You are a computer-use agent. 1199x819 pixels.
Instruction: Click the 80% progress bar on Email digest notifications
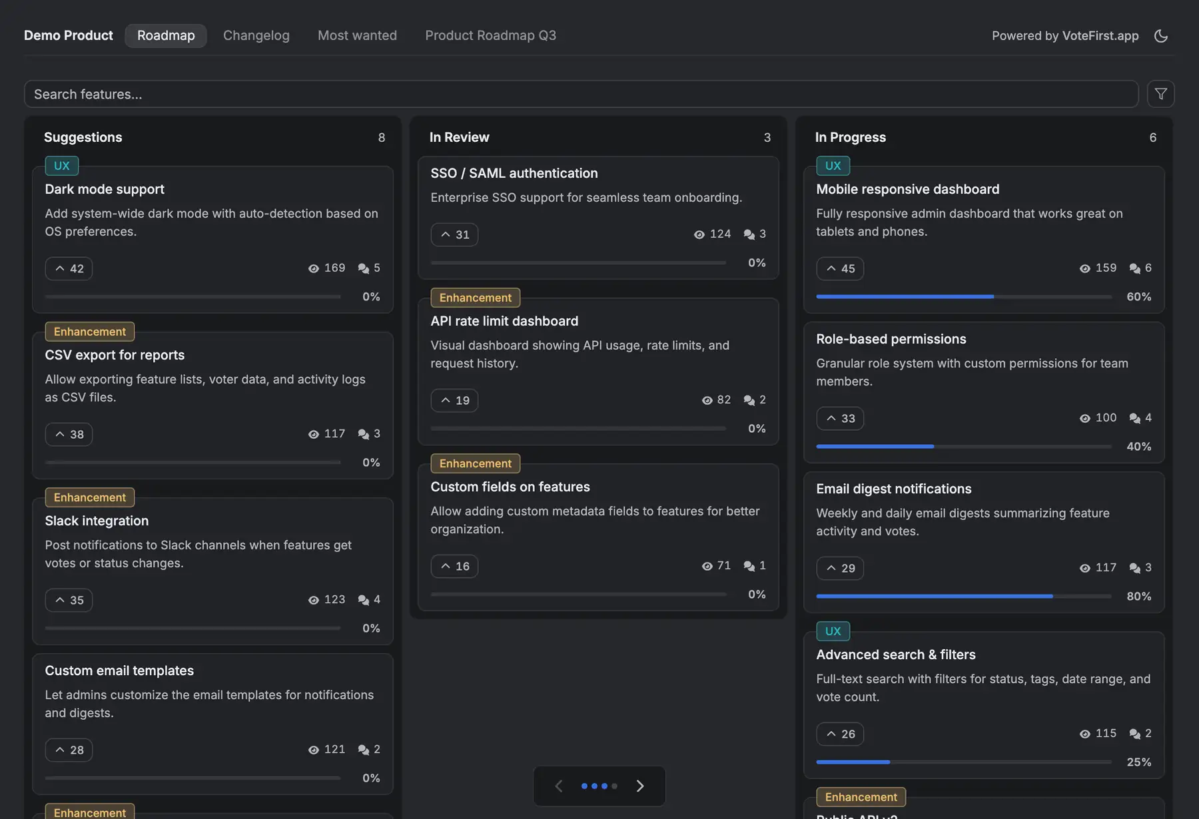coord(964,596)
